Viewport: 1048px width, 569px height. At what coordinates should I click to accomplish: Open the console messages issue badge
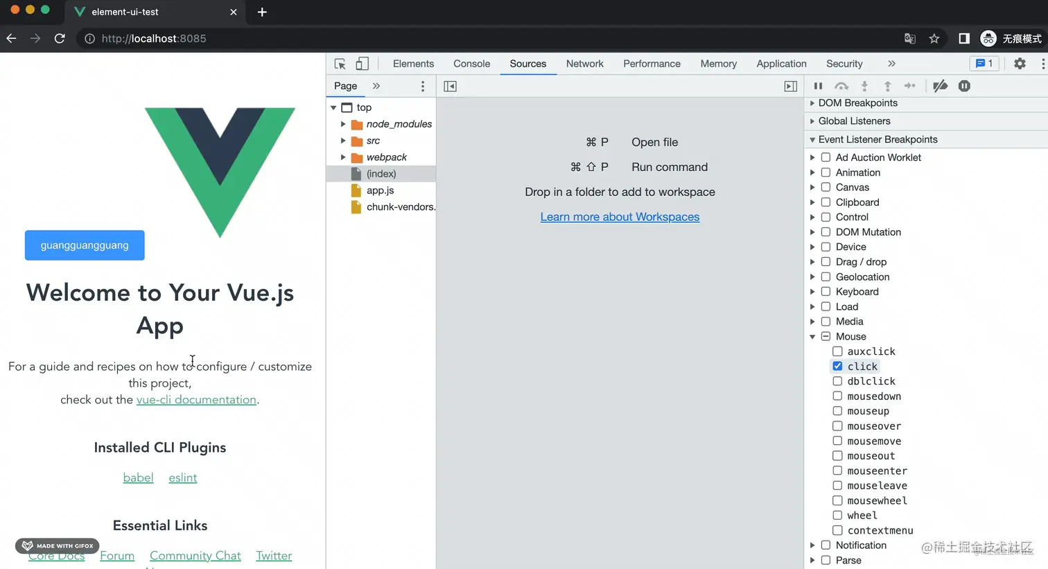click(984, 64)
